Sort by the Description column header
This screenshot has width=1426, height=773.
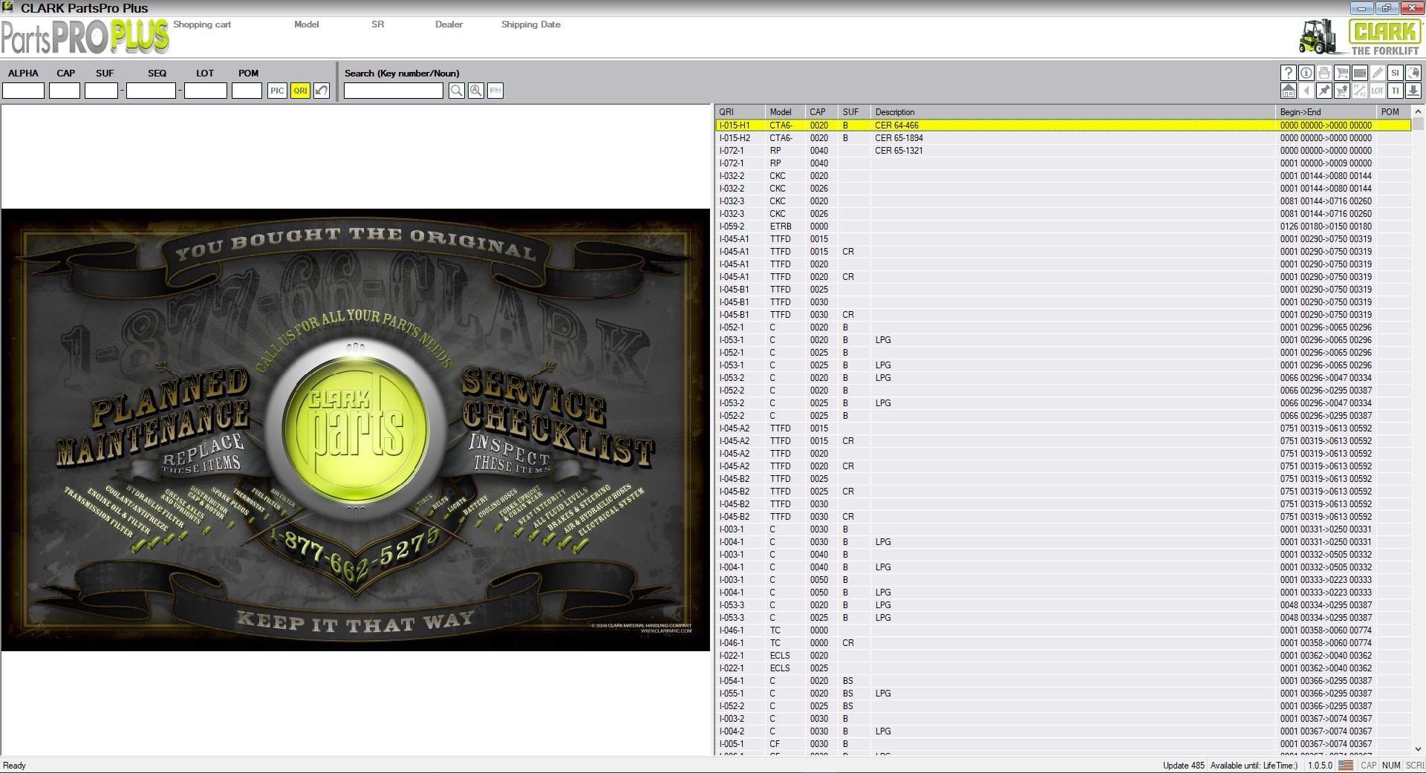click(x=1072, y=112)
